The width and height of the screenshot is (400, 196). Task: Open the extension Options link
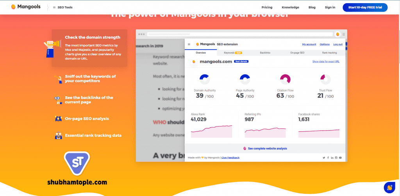(x=325, y=44)
